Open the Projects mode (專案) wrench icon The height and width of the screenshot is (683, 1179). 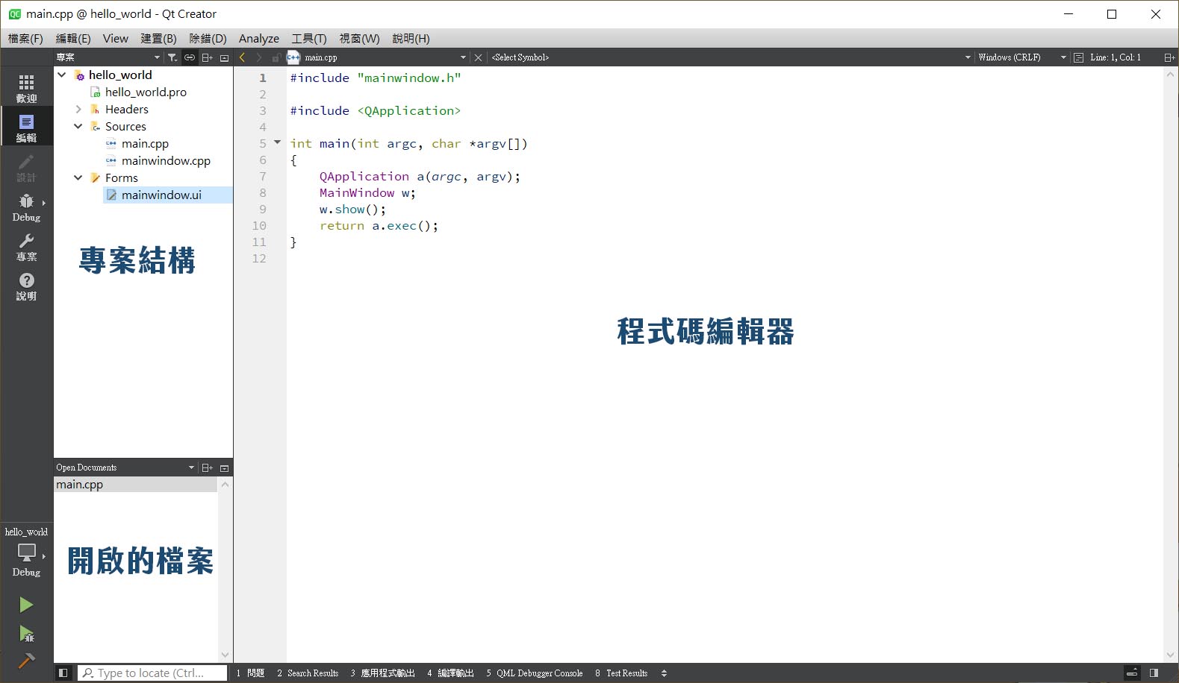(26, 247)
